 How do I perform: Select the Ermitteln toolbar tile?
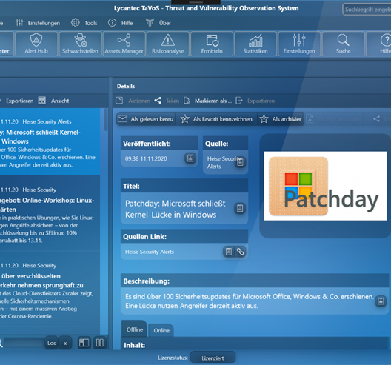click(212, 44)
